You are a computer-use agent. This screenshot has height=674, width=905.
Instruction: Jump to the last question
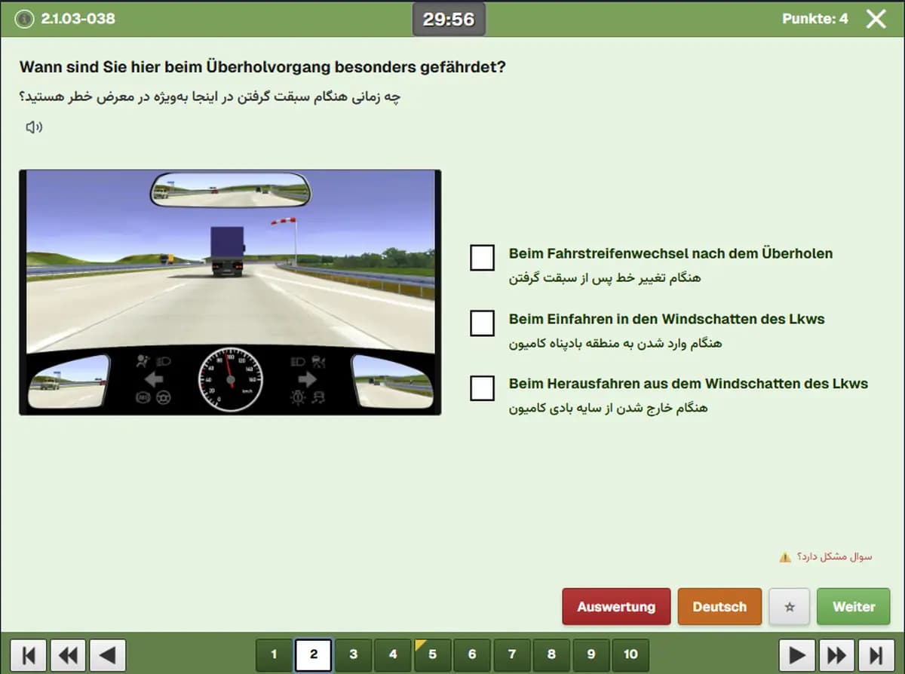(876, 654)
